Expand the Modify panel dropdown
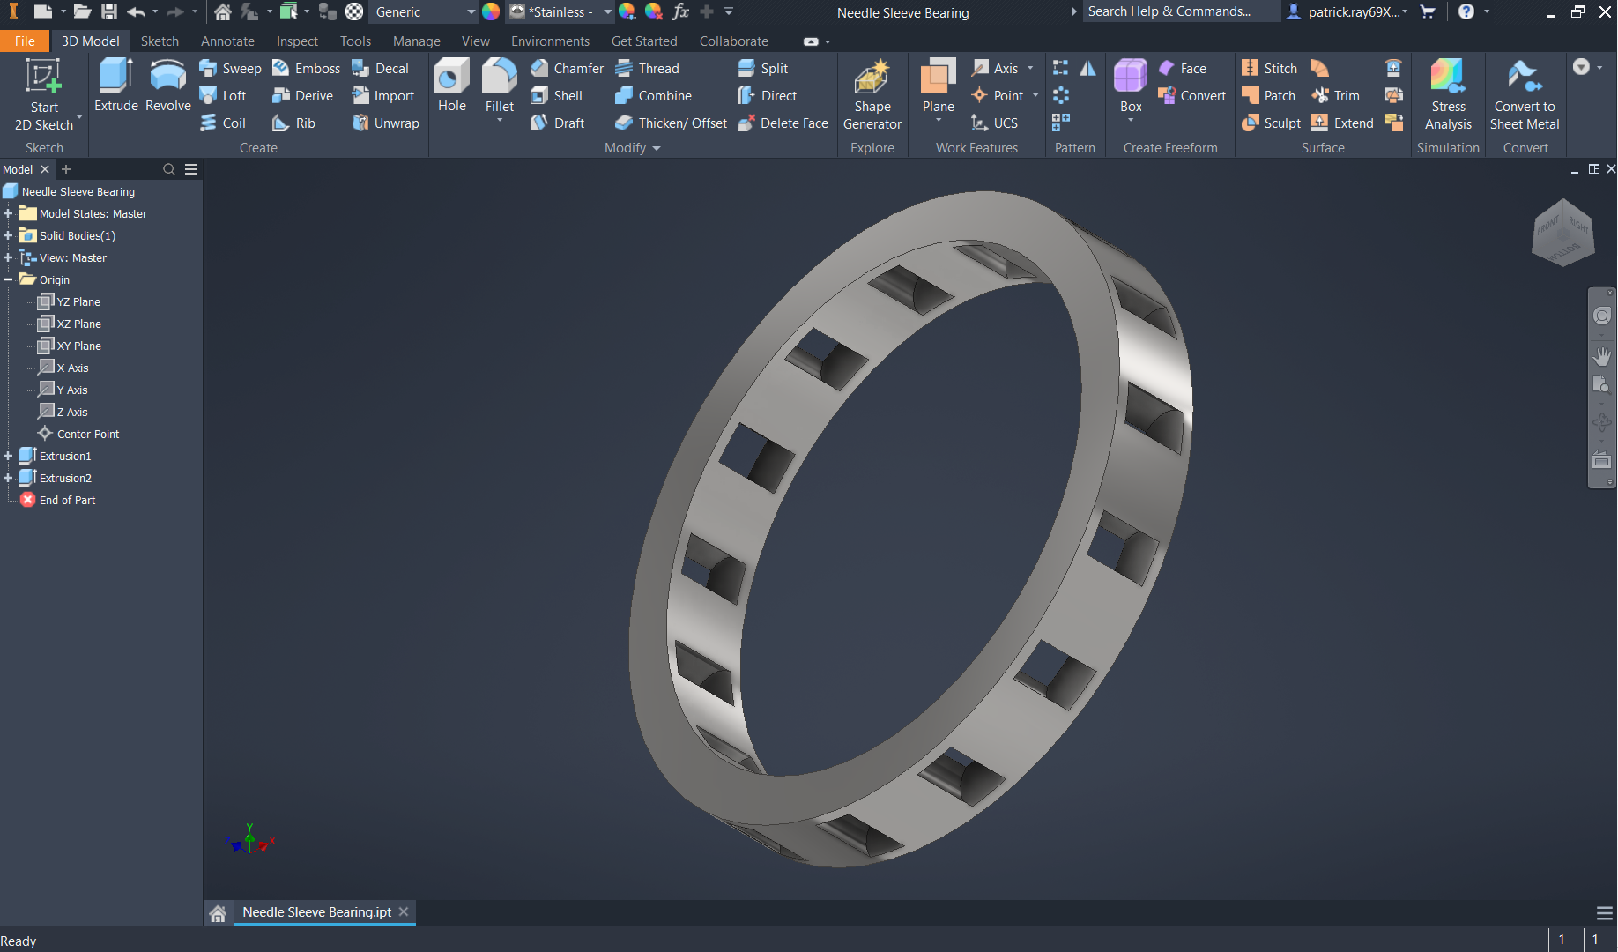 (x=656, y=148)
